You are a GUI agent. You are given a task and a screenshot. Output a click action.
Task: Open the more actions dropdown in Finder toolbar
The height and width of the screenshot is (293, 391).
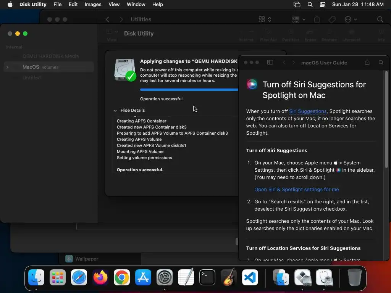point(351,19)
